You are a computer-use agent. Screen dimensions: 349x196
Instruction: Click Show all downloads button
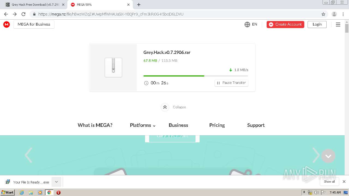pyautogui.click(x=329, y=182)
